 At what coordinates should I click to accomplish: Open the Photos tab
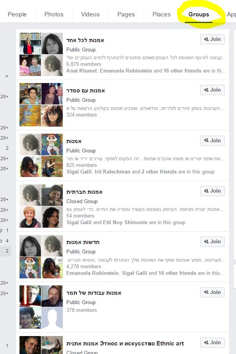(x=54, y=14)
